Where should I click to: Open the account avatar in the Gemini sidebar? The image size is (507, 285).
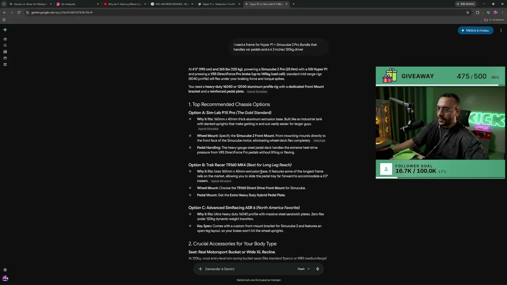click(x=5, y=278)
